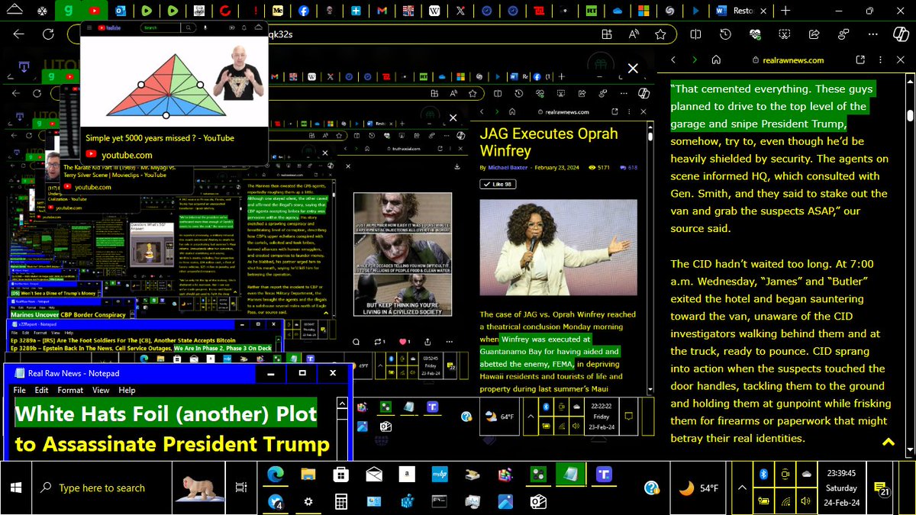Screen dimensions: 916x515
Task: Switch to the Word 'Resto' tab
Action: click(740, 11)
